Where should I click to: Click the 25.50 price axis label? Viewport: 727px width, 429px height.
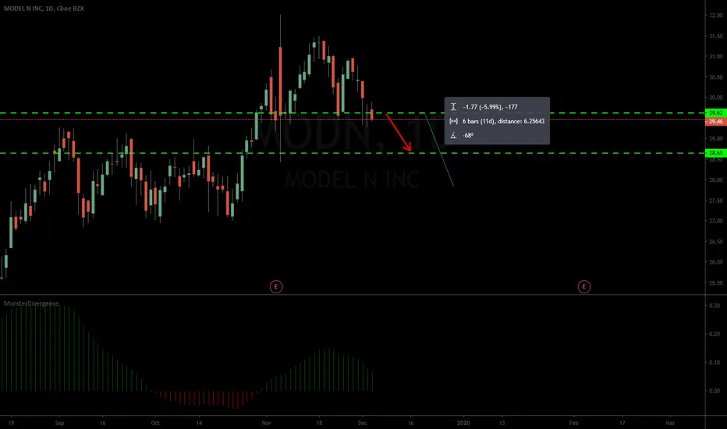(715, 282)
